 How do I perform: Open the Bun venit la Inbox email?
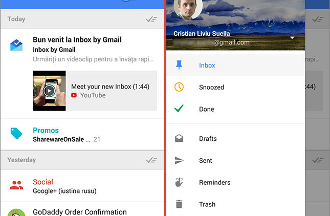[77, 40]
